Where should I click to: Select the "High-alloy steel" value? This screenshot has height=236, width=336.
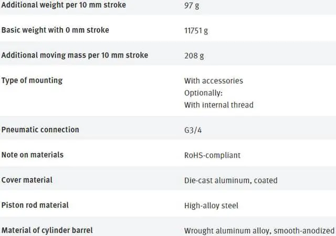tap(211, 206)
